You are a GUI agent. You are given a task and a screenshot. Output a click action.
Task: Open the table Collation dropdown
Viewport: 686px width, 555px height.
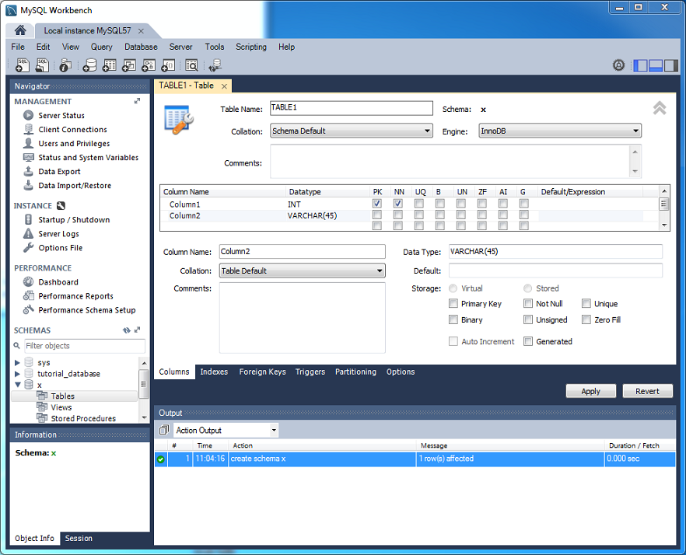click(x=352, y=131)
